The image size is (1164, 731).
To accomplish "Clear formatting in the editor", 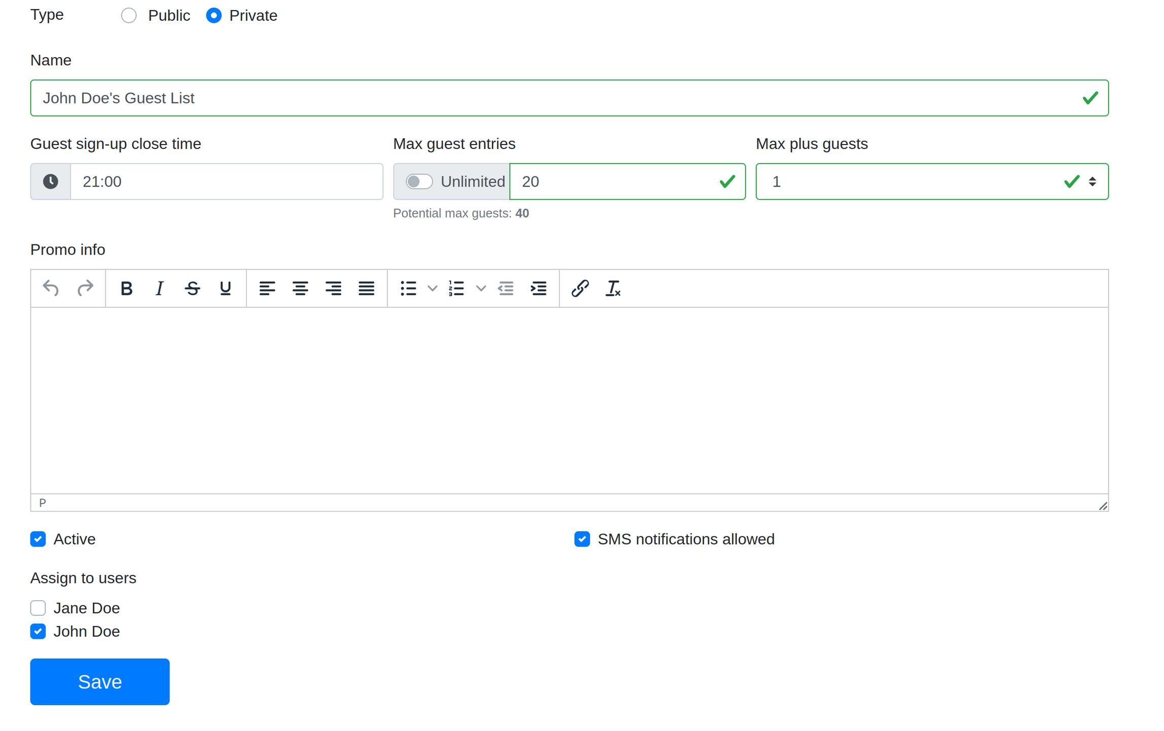I will [612, 288].
